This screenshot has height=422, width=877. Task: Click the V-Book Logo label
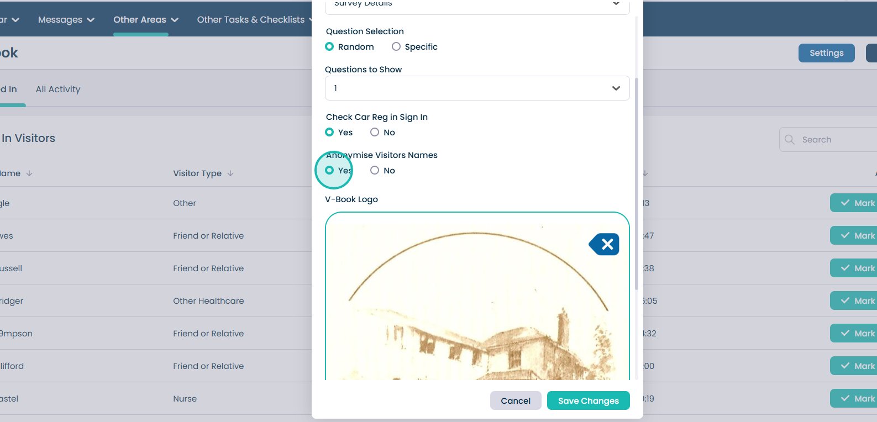(x=351, y=199)
